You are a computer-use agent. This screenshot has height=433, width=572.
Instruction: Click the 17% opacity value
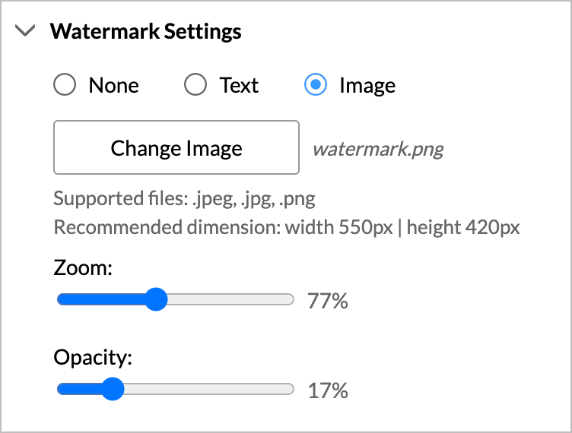coord(327,391)
